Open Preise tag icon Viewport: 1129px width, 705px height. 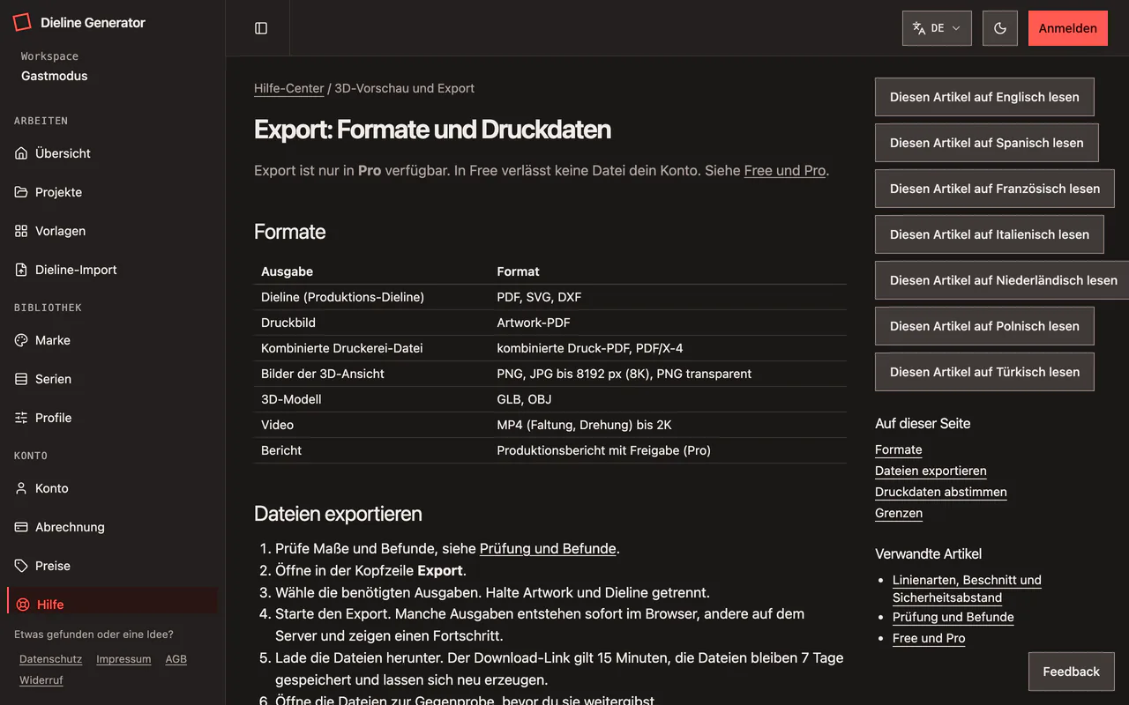coord(21,566)
